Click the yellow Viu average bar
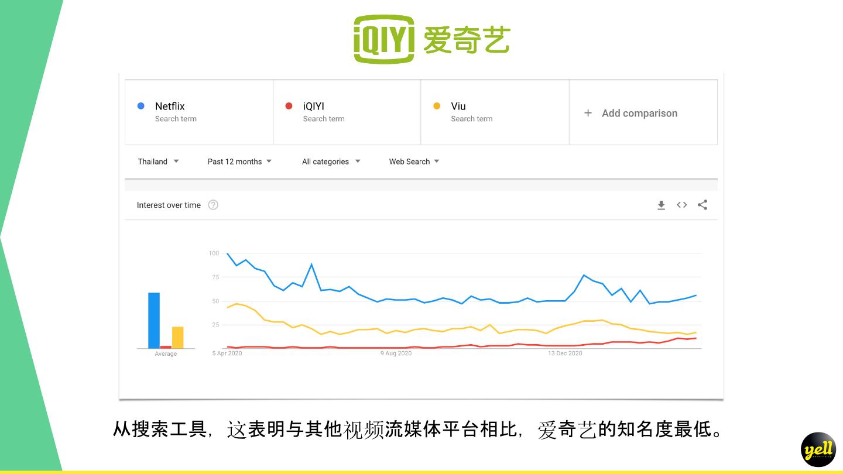The width and height of the screenshot is (843, 474). [177, 337]
